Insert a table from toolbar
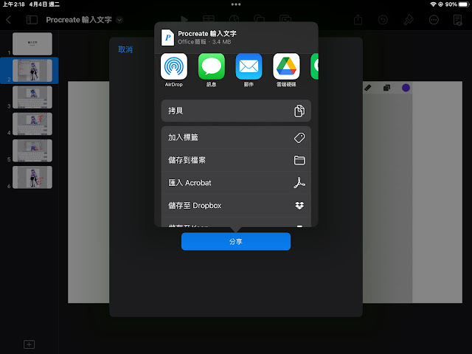This screenshot has width=472, height=354. coord(209,20)
